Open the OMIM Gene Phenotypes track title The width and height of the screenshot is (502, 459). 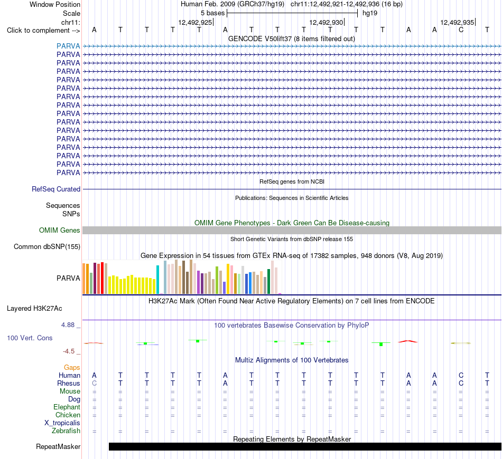click(x=292, y=223)
